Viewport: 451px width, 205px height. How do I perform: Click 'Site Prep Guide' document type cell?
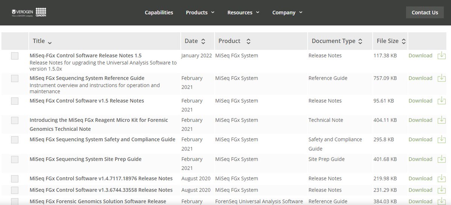[327, 159]
